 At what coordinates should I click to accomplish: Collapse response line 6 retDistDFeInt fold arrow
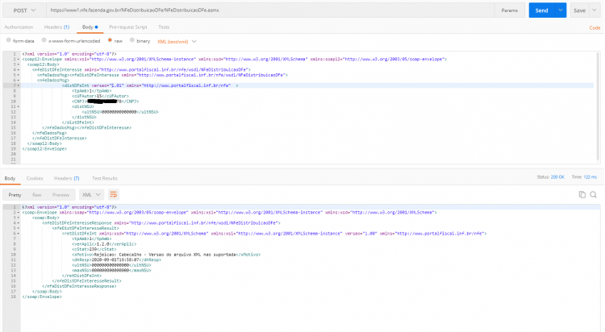point(18,234)
